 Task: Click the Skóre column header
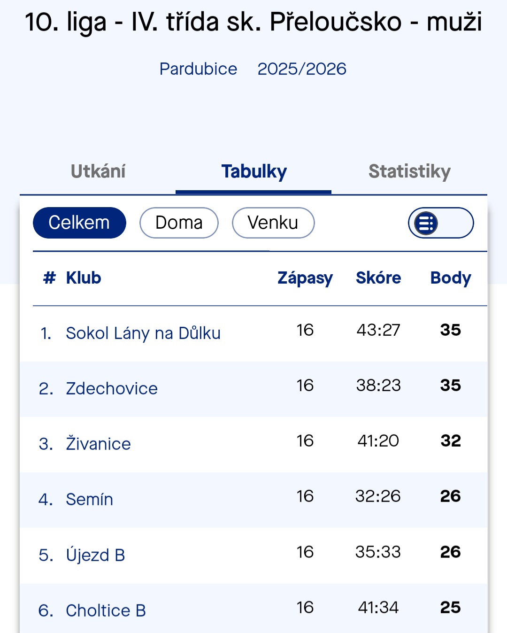378,278
